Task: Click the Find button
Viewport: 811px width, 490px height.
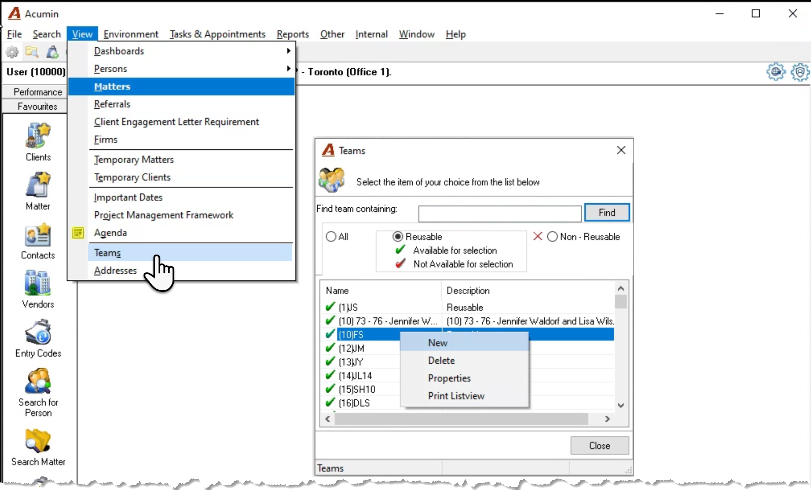Action: (x=607, y=212)
